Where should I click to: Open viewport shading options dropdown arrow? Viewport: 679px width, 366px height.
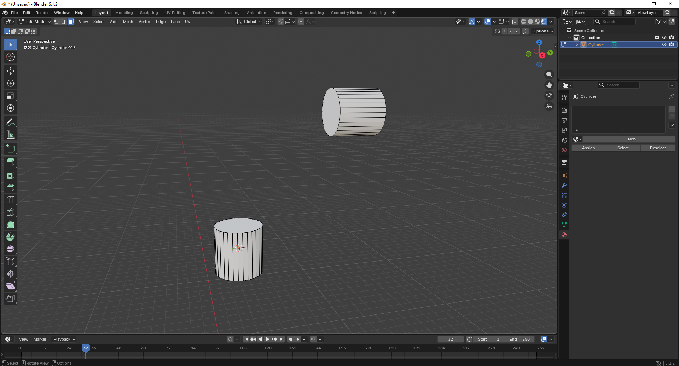551,22
